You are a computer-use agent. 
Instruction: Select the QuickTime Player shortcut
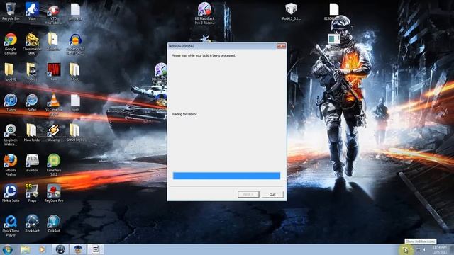[11, 226]
